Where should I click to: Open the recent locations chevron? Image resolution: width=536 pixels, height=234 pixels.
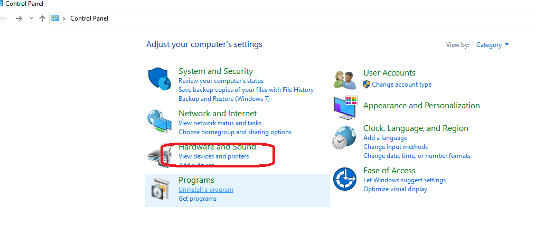[x=32, y=18]
